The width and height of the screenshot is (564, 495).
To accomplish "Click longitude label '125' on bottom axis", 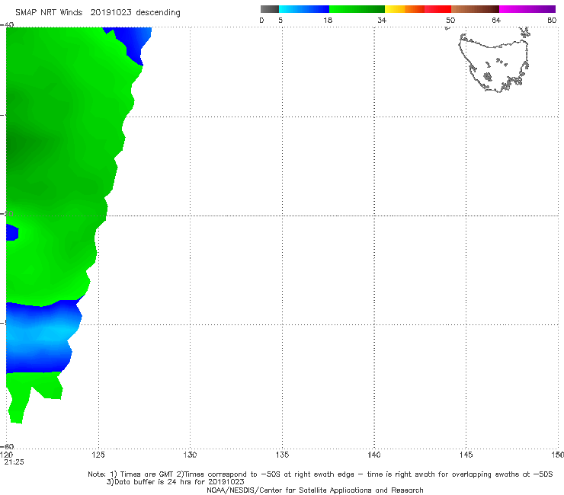I will [x=98, y=455].
